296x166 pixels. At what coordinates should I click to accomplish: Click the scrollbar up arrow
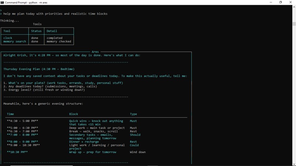point(294,7)
